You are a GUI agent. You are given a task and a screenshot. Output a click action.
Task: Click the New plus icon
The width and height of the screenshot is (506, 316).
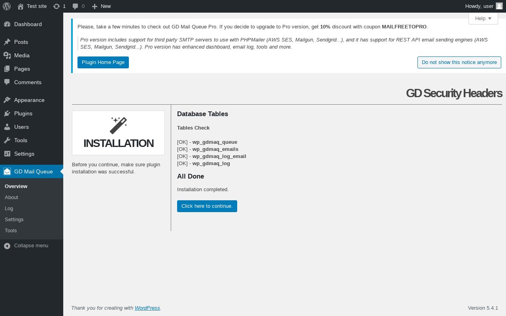94,6
